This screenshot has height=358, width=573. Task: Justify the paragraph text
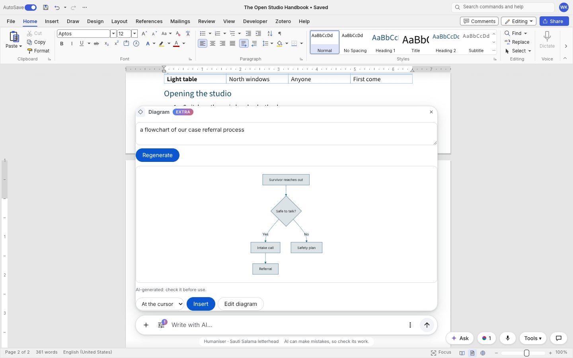click(232, 43)
